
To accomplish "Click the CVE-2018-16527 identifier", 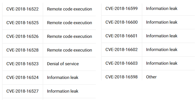I will coord(23,91).
